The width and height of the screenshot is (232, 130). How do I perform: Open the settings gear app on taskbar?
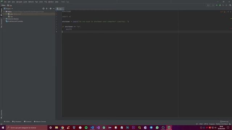[x=51, y=127]
